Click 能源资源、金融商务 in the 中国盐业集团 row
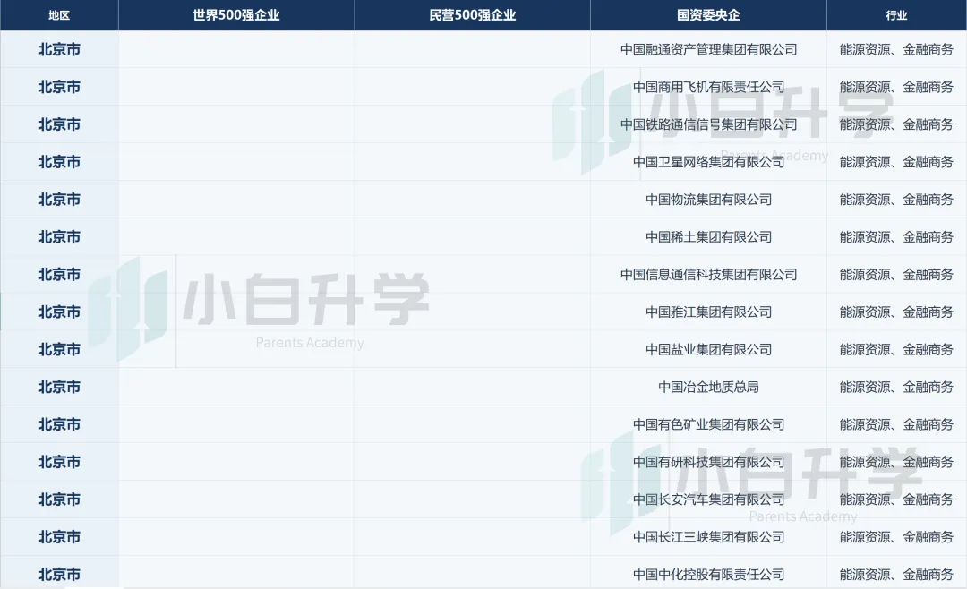967x589 pixels. (896, 350)
